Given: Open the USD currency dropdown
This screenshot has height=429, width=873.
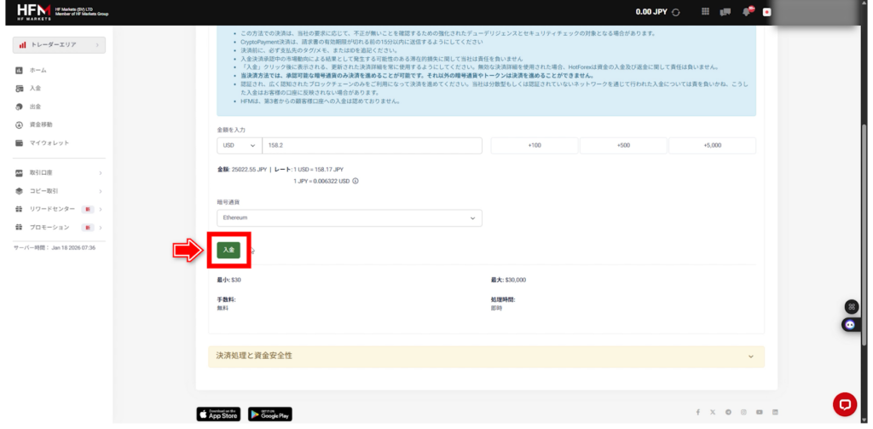Looking at the screenshot, I should tap(239, 146).
